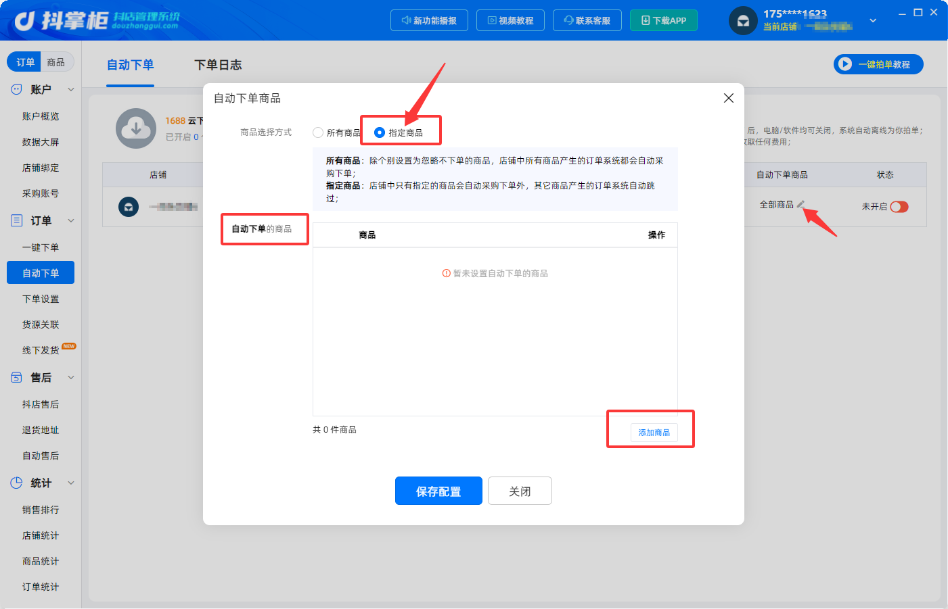The width and height of the screenshot is (948, 609).
Task: Click the 统计 pie chart icon
Action: pyautogui.click(x=17, y=483)
